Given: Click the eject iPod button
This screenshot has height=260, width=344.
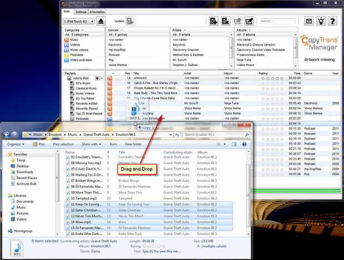Looking at the screenshot, I should pyautogui.click(x=100, y=21).
